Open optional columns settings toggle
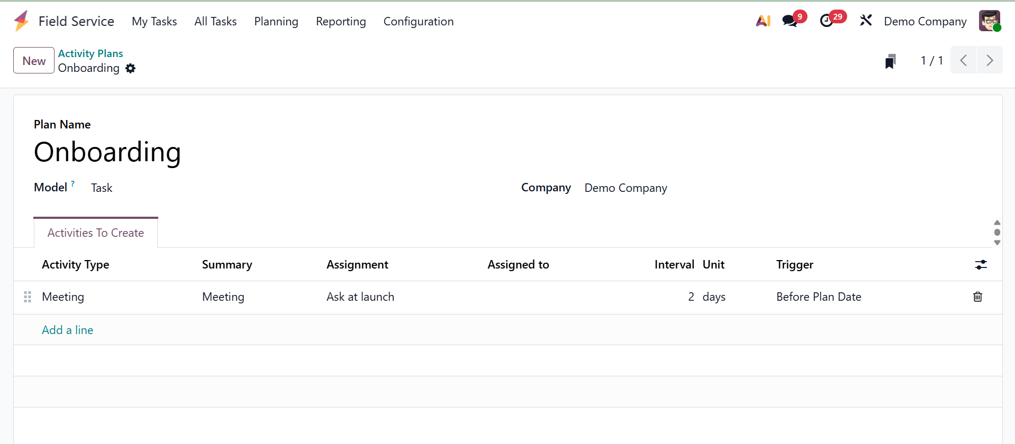The image size is (1015, 444). [981, 265]
